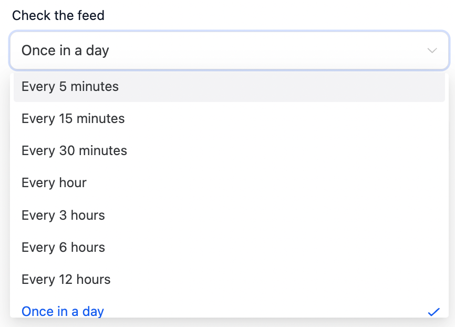Pick the Every 30 minutes option
Viewport: 455px width, 327px height.
pos(74,150)
